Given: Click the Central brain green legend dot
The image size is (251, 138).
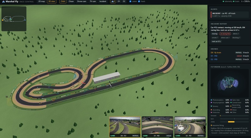Looking at the screenshot, I should pos(231,103).
